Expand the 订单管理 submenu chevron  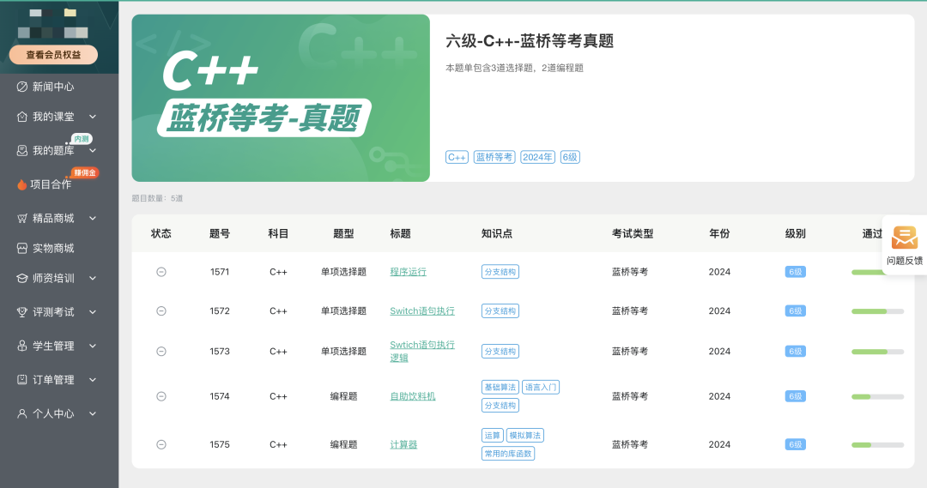pos(93,380)
